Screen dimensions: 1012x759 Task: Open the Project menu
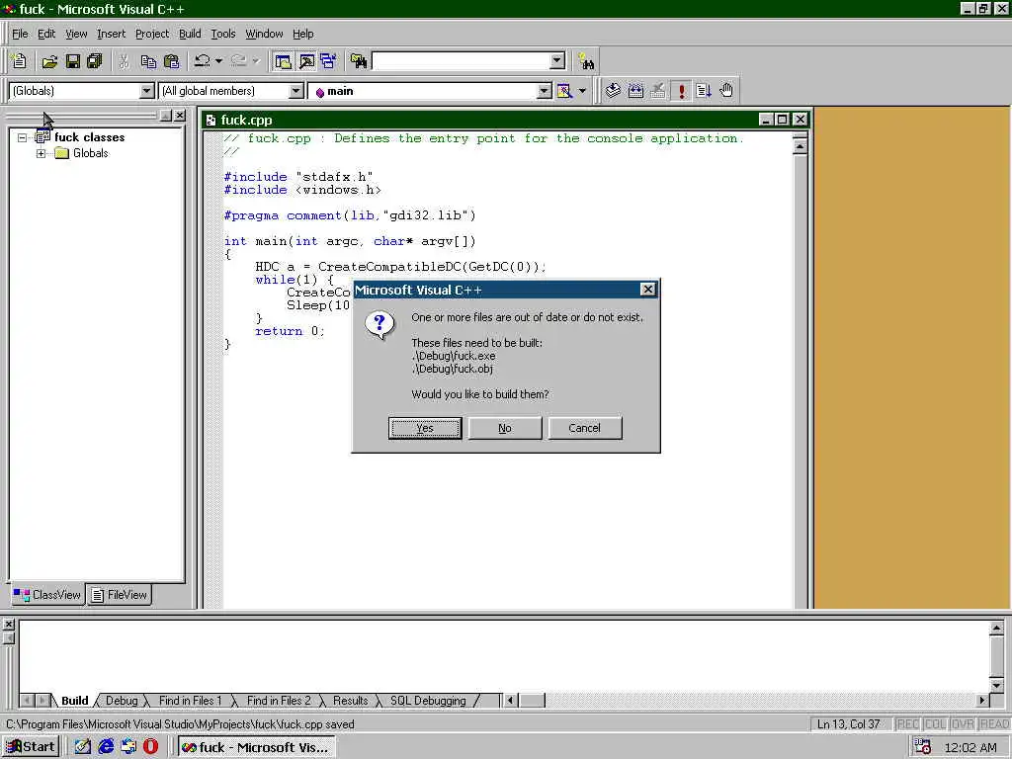tap(151, 34)
